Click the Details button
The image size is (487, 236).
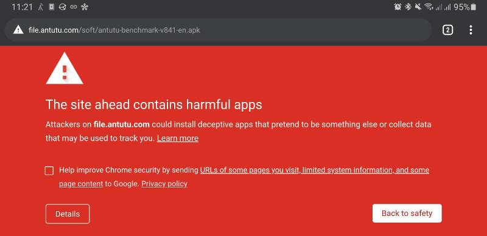[68, 214]
